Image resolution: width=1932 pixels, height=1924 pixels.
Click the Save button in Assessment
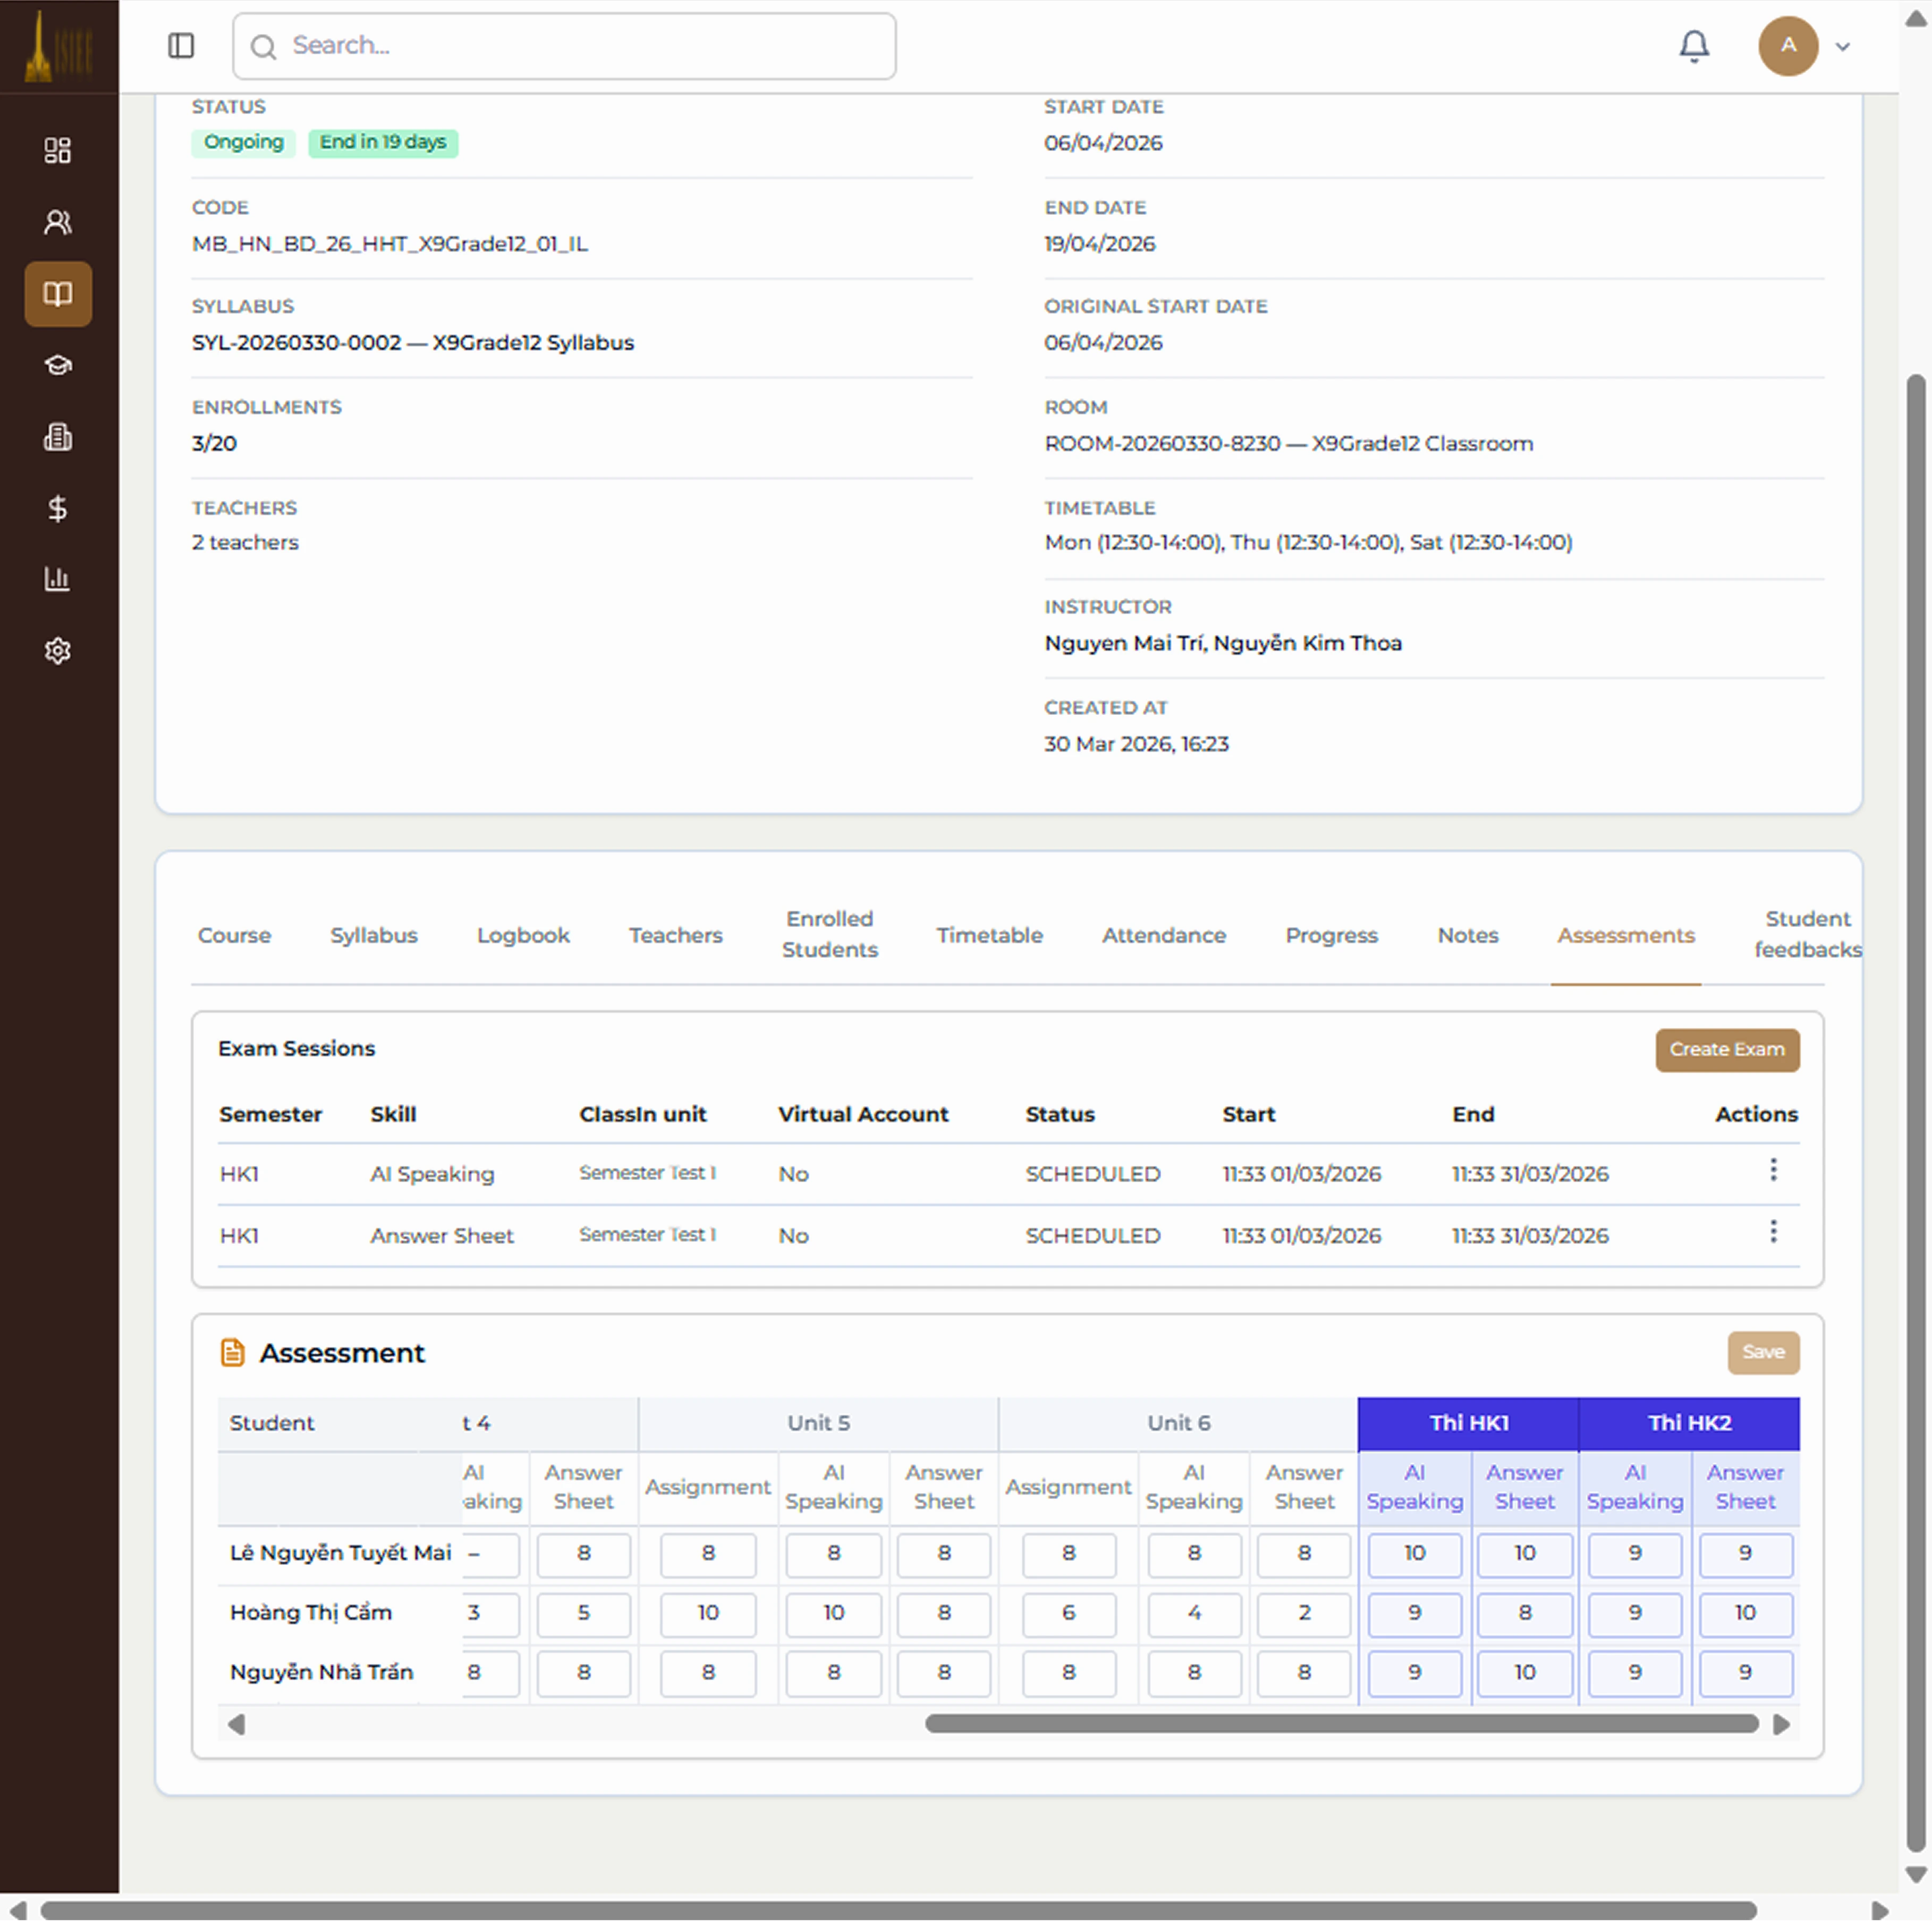coord(1763,1353)
